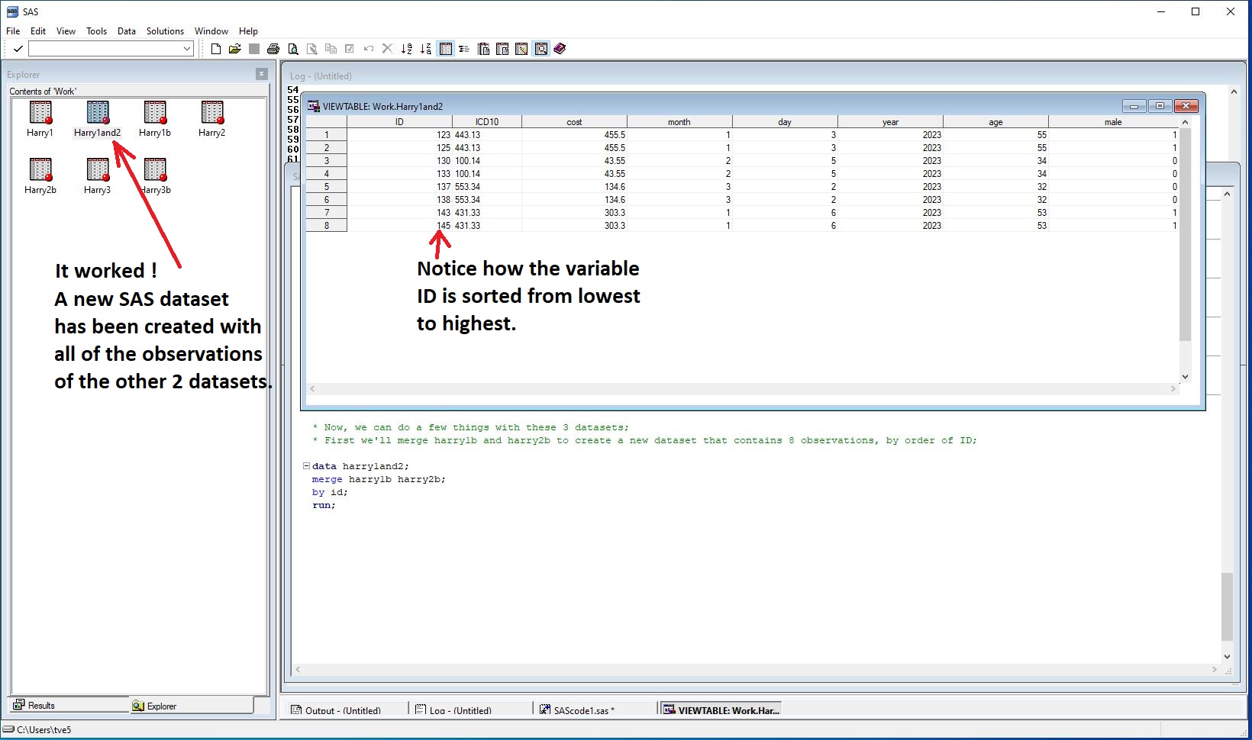Close the Explorer panel with X button

(262, 74)
